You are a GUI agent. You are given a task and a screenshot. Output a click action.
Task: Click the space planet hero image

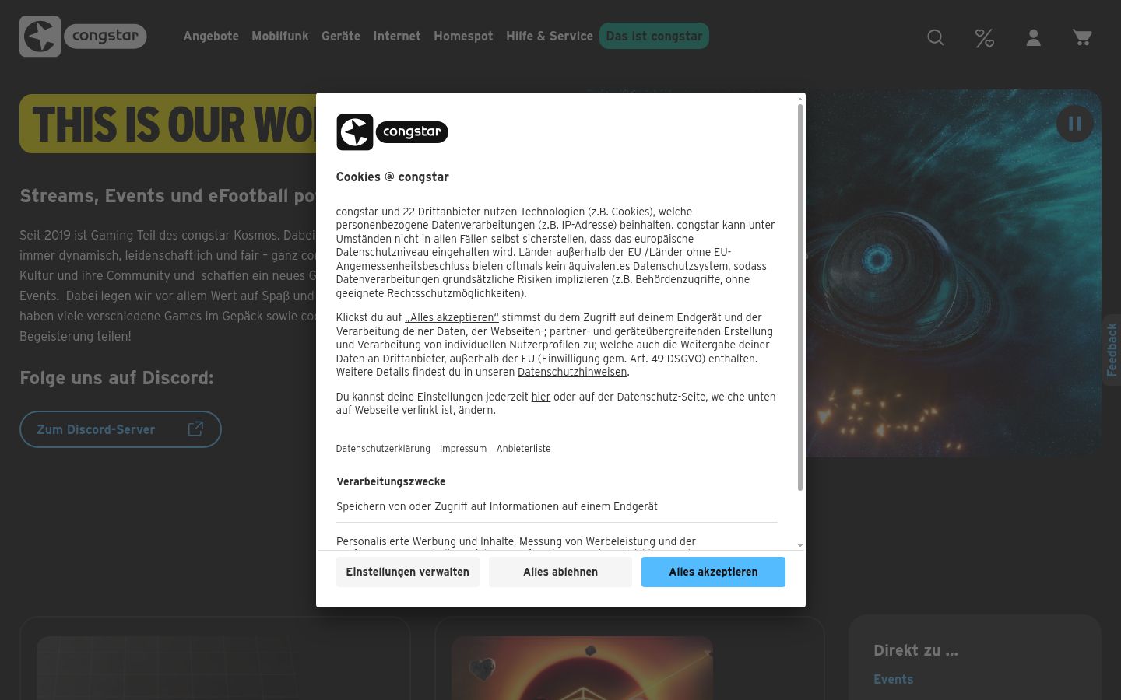[x=954, y=272]
